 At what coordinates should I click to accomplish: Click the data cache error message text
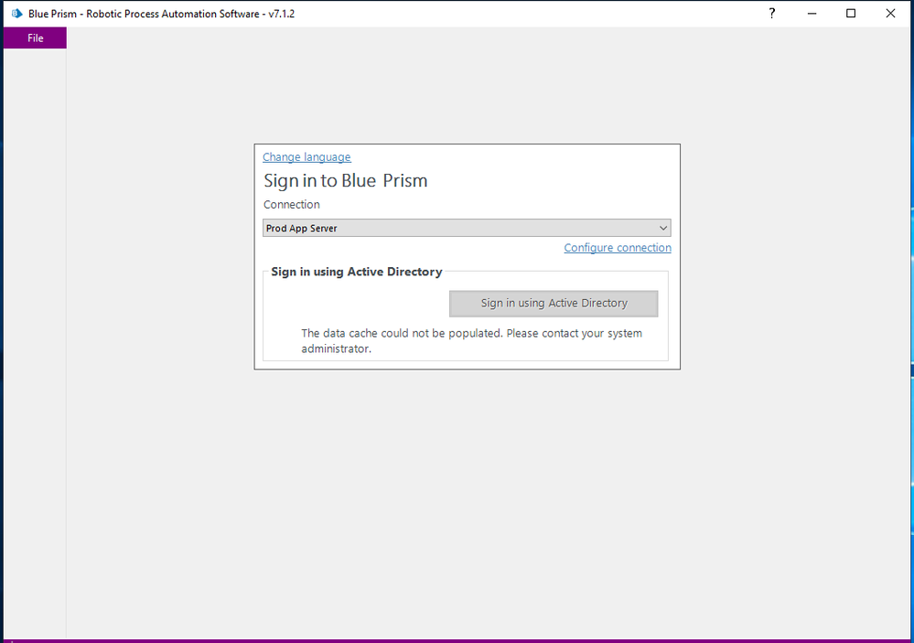coord(471,341)
